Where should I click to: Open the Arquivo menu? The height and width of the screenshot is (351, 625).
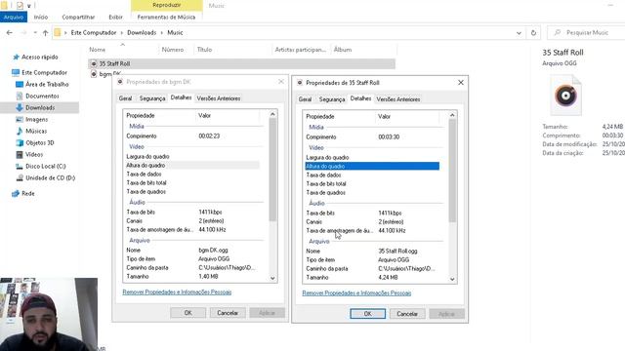pyautogui.click(x=14, y=18)
